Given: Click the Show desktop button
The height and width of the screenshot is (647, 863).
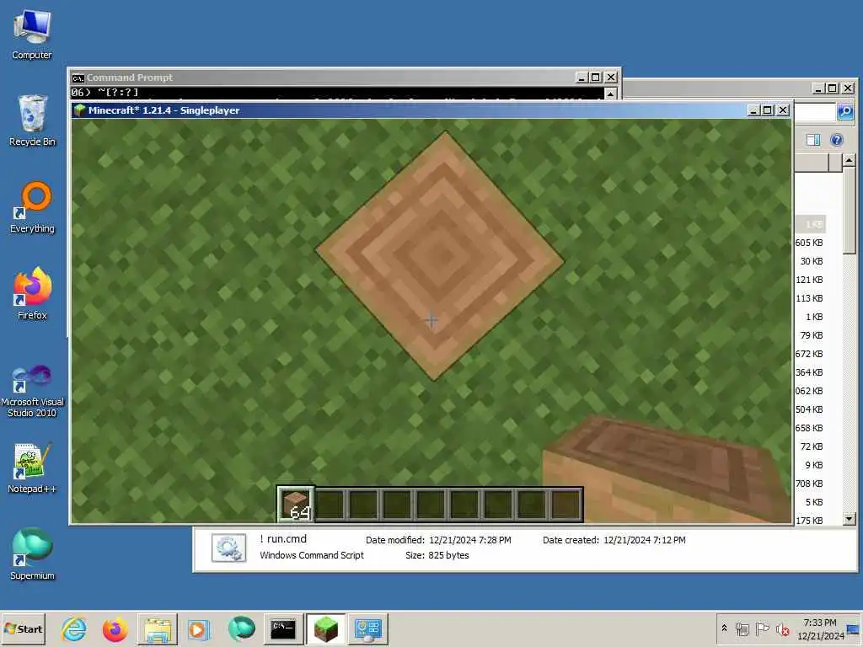Looking at the screenshot, I should click(854, 628).
